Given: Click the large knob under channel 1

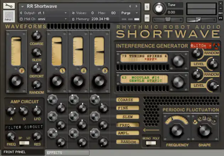Looking at the screenshot, I should point(57,81).
